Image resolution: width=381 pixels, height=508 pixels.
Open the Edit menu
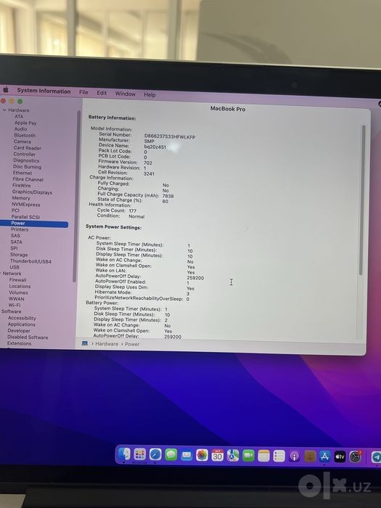point(102,93)
